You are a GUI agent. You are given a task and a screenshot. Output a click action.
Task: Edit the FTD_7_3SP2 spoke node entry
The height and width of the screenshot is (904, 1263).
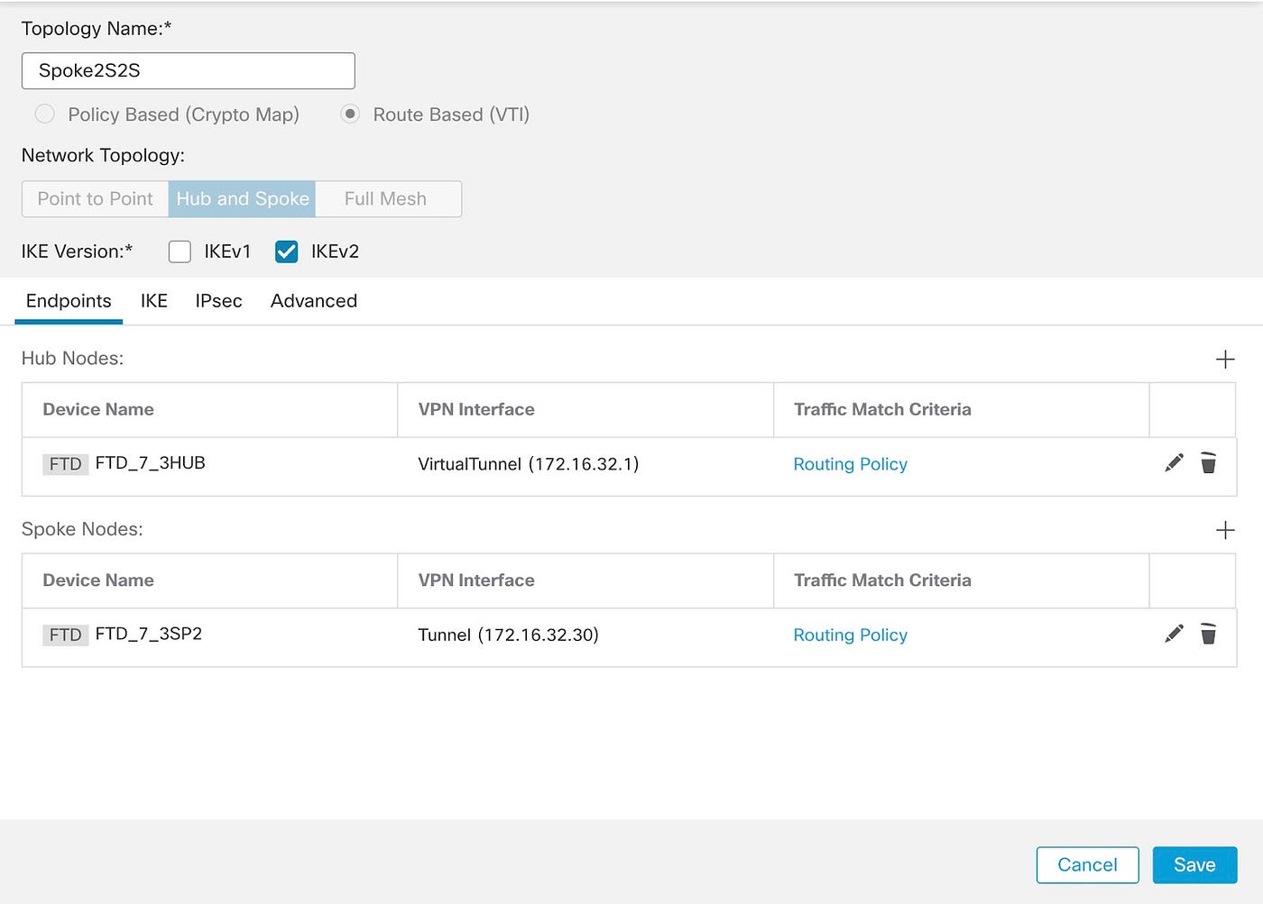(1173, 634)
